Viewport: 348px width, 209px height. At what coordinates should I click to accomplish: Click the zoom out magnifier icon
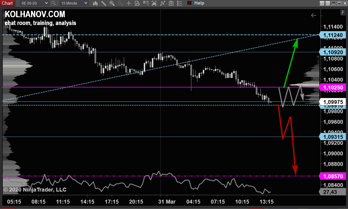coord(121,3)
